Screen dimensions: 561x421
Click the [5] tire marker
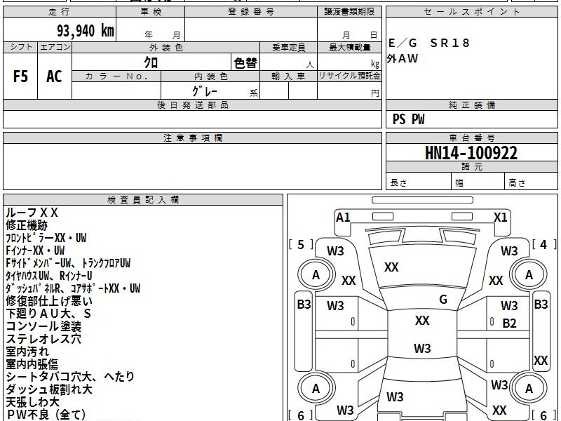pyautogui.click(x=301, y=244)
